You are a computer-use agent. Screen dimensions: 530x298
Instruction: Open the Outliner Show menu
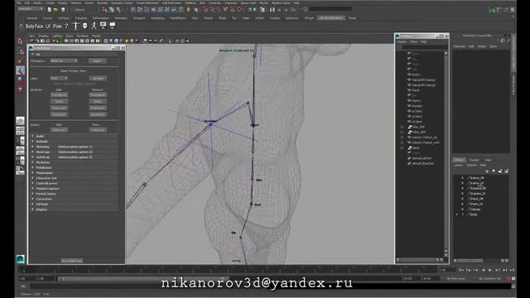[x=414, y=42]
